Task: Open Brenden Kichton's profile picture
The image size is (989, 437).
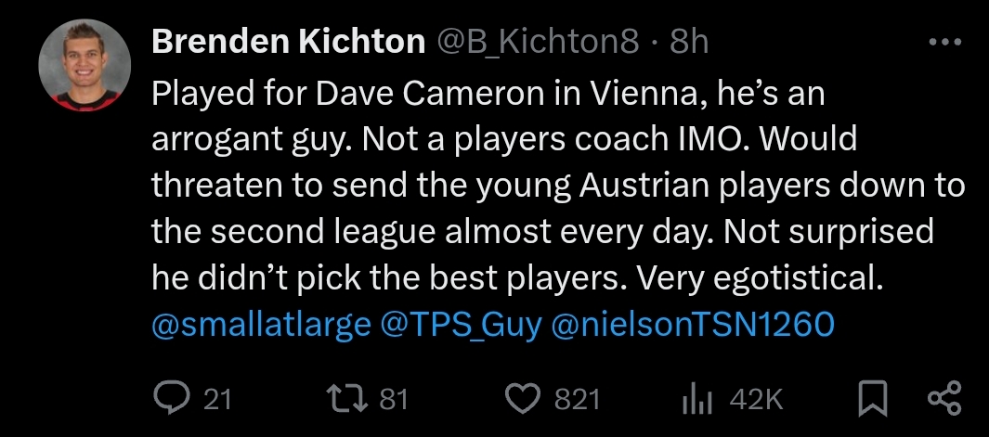Action: click(x=85, y=65)
